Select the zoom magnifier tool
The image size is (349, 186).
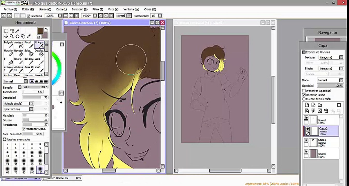point(12,36)
